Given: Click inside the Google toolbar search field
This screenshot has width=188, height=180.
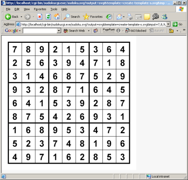Looking at the screenshot, I should tap(40, 31).
